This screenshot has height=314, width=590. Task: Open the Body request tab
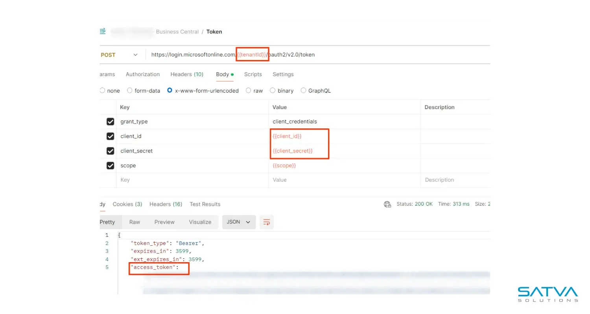pyautogui.click(x=225, y=74)
